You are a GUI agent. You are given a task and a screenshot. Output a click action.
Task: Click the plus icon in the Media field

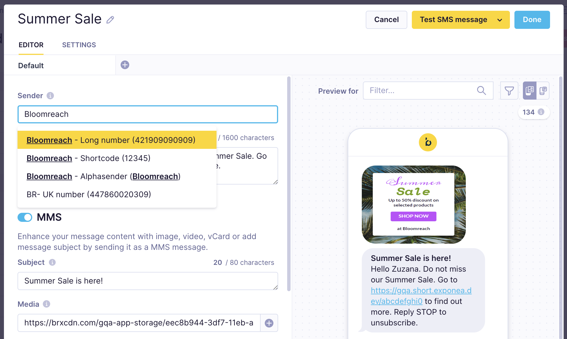[x=269, y=323]
